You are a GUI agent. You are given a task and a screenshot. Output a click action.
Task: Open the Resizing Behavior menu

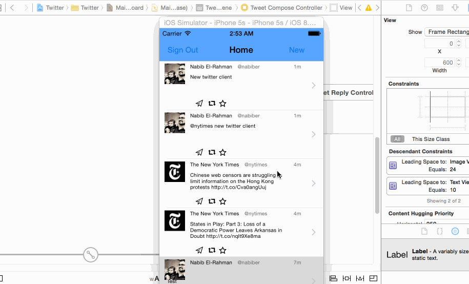(373, 278)
